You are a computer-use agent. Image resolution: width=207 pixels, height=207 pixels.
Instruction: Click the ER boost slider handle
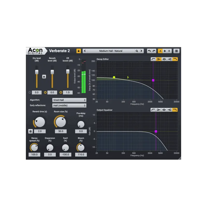[x=68, y=72]
